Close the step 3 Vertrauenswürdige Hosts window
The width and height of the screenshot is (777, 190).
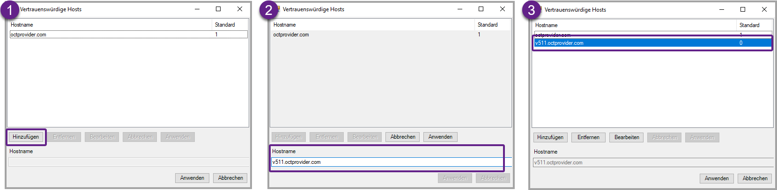764,9
